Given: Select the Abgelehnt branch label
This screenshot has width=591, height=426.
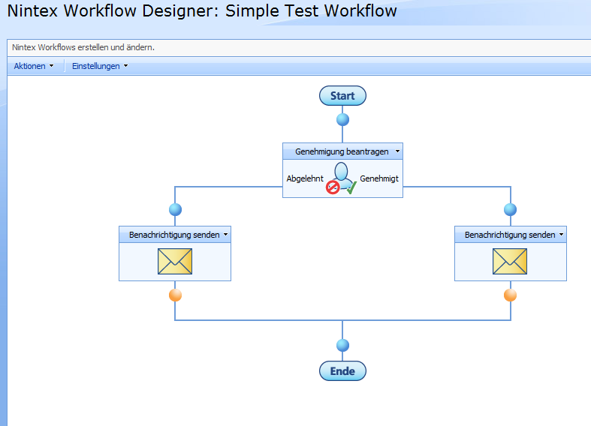Looking at the screenshot, I should tap(304, 179).
